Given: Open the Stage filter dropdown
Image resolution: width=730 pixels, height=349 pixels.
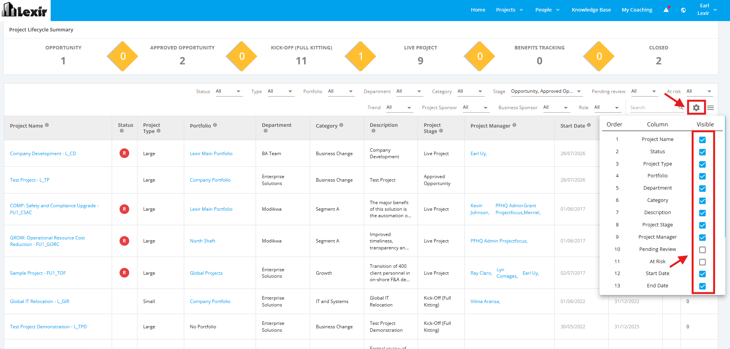Looking at the screenshot, I should tap(546, 91).
